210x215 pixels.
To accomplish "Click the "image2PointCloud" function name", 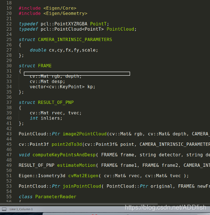I will pos(85,134).
